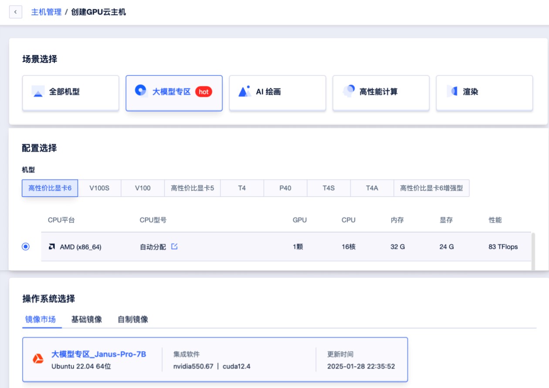Choose the V100S model type
549x388 pixels.
coord(99,188)
